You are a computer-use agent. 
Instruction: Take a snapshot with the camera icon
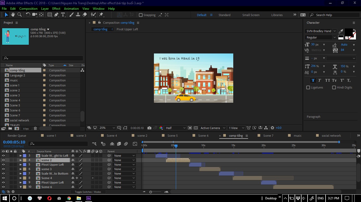(149, 128)
